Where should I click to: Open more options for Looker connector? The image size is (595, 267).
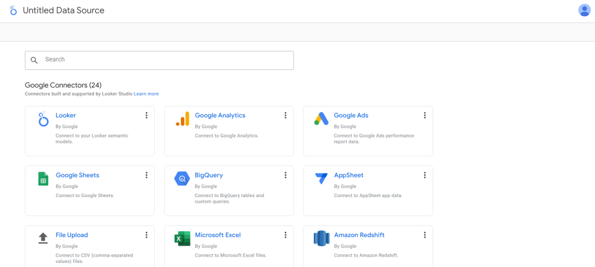click(147, 116)
